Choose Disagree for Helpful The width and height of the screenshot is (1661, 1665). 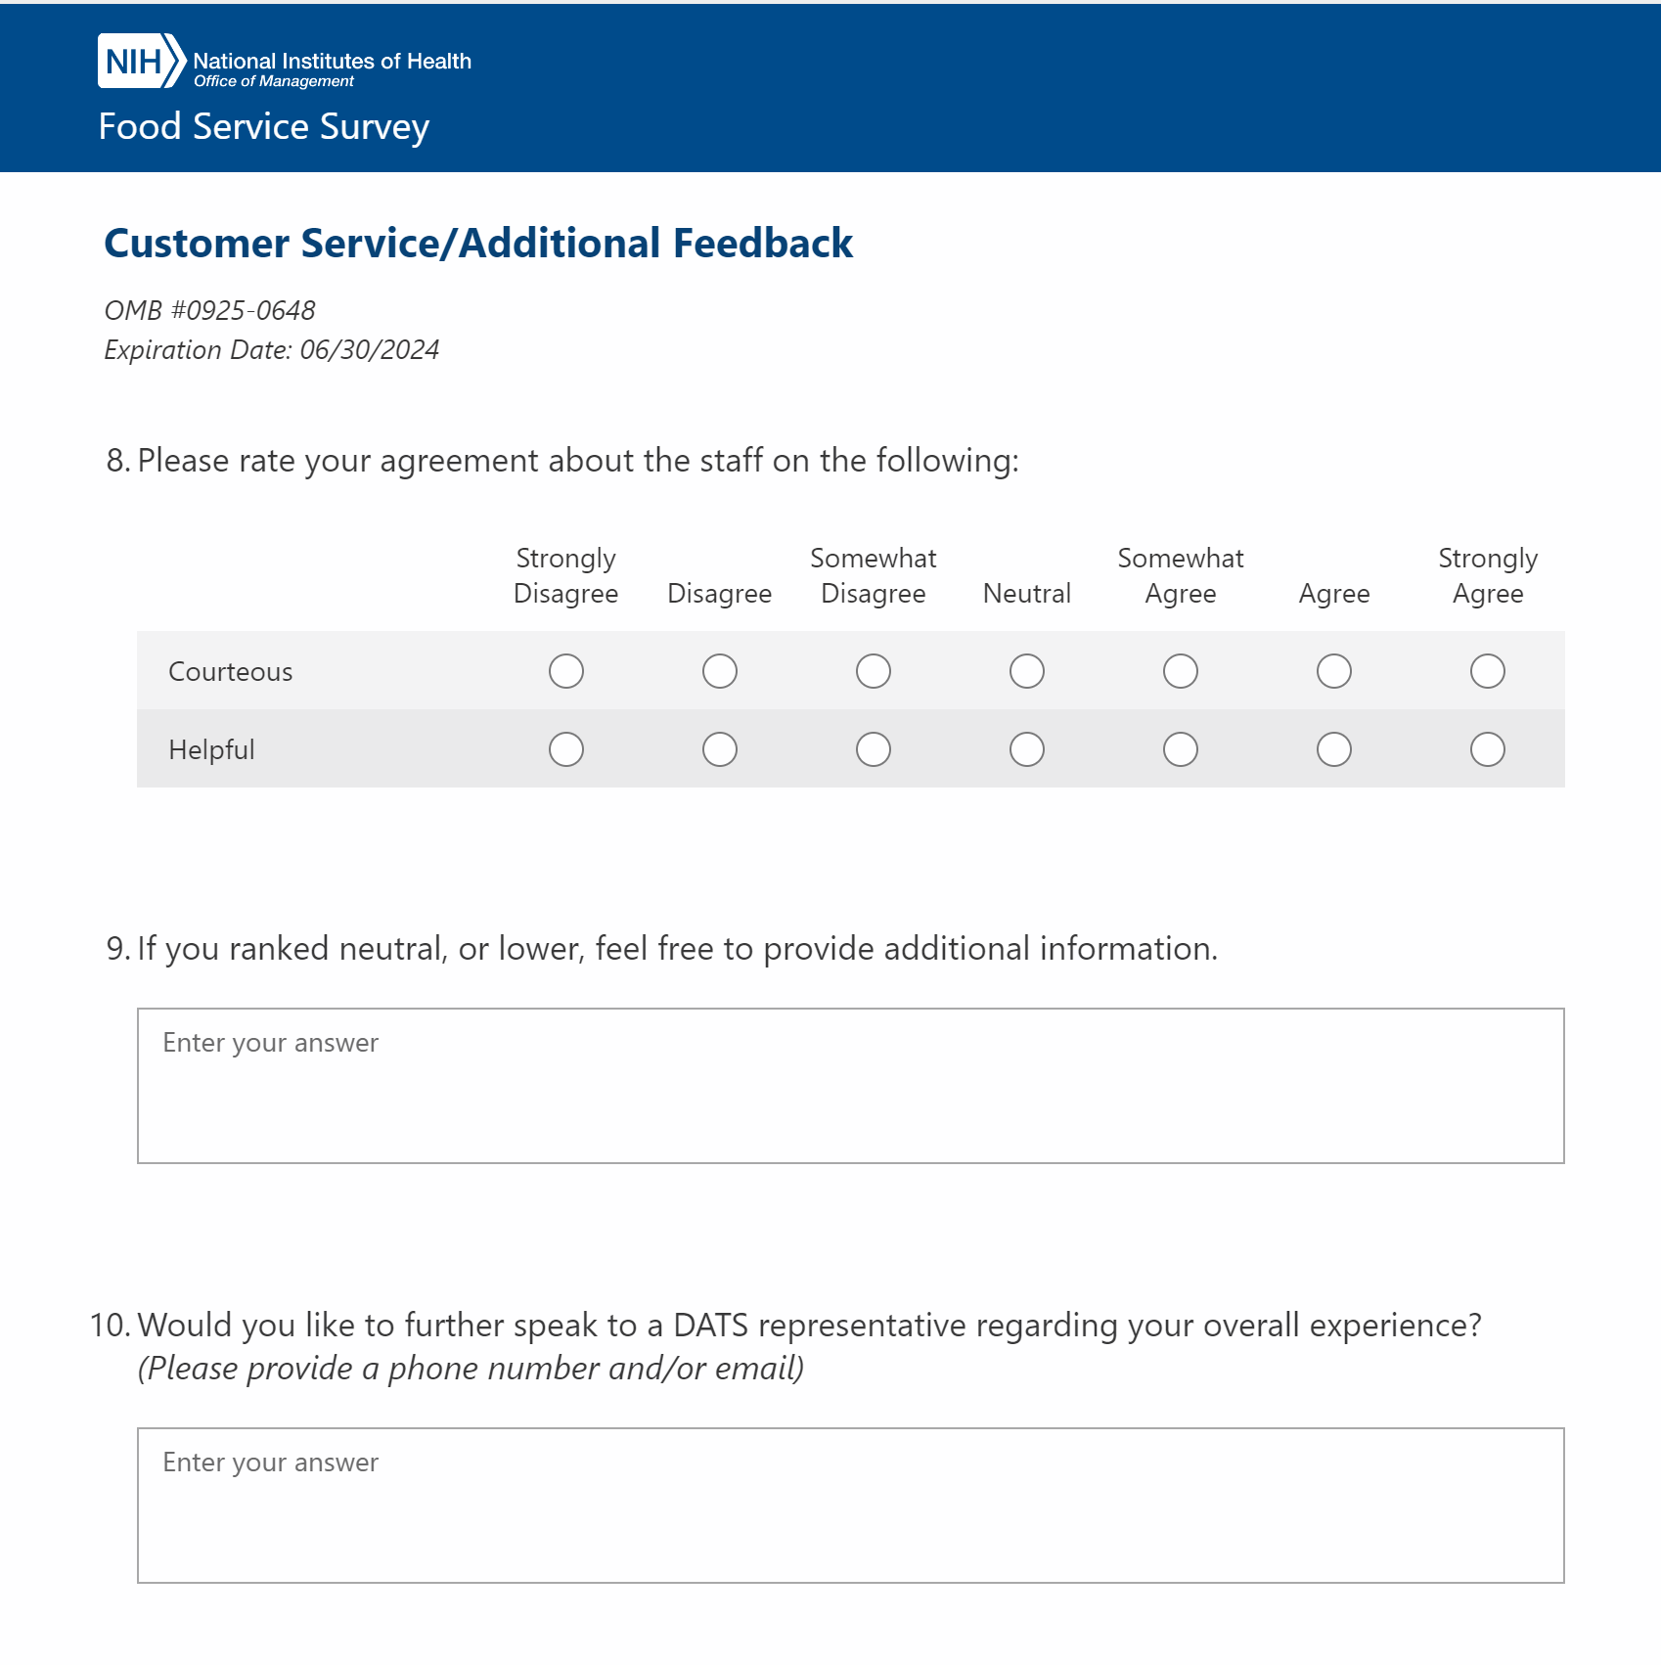pyautogui.click(x=720, y=749)
